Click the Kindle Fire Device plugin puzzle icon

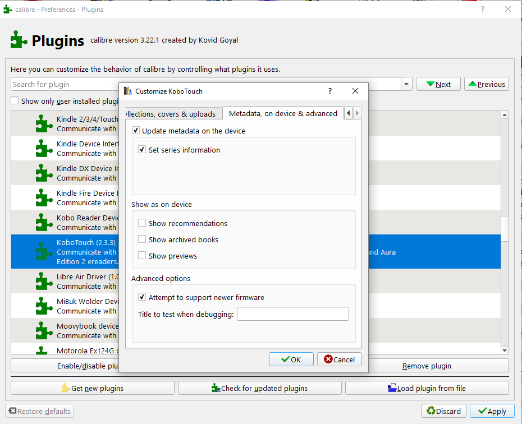click(44, 197)
